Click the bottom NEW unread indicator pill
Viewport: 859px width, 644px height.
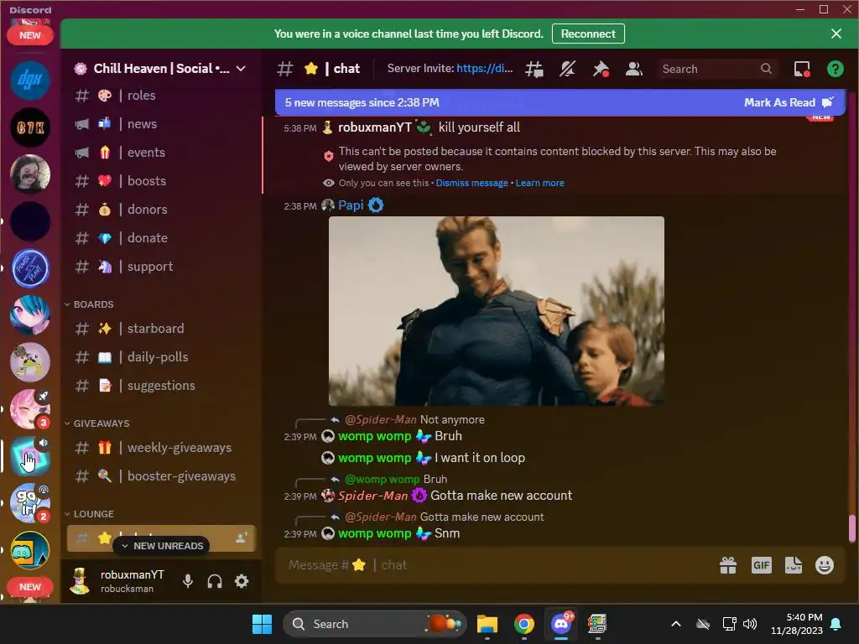tap(30, 587)
